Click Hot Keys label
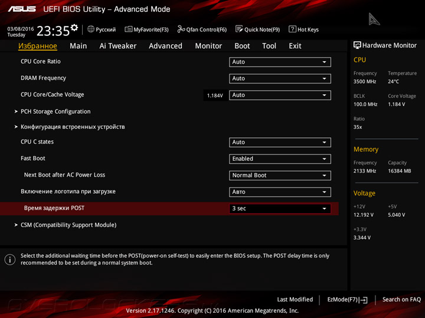Viewport: 425px width, 318px height. pos(308,29)
